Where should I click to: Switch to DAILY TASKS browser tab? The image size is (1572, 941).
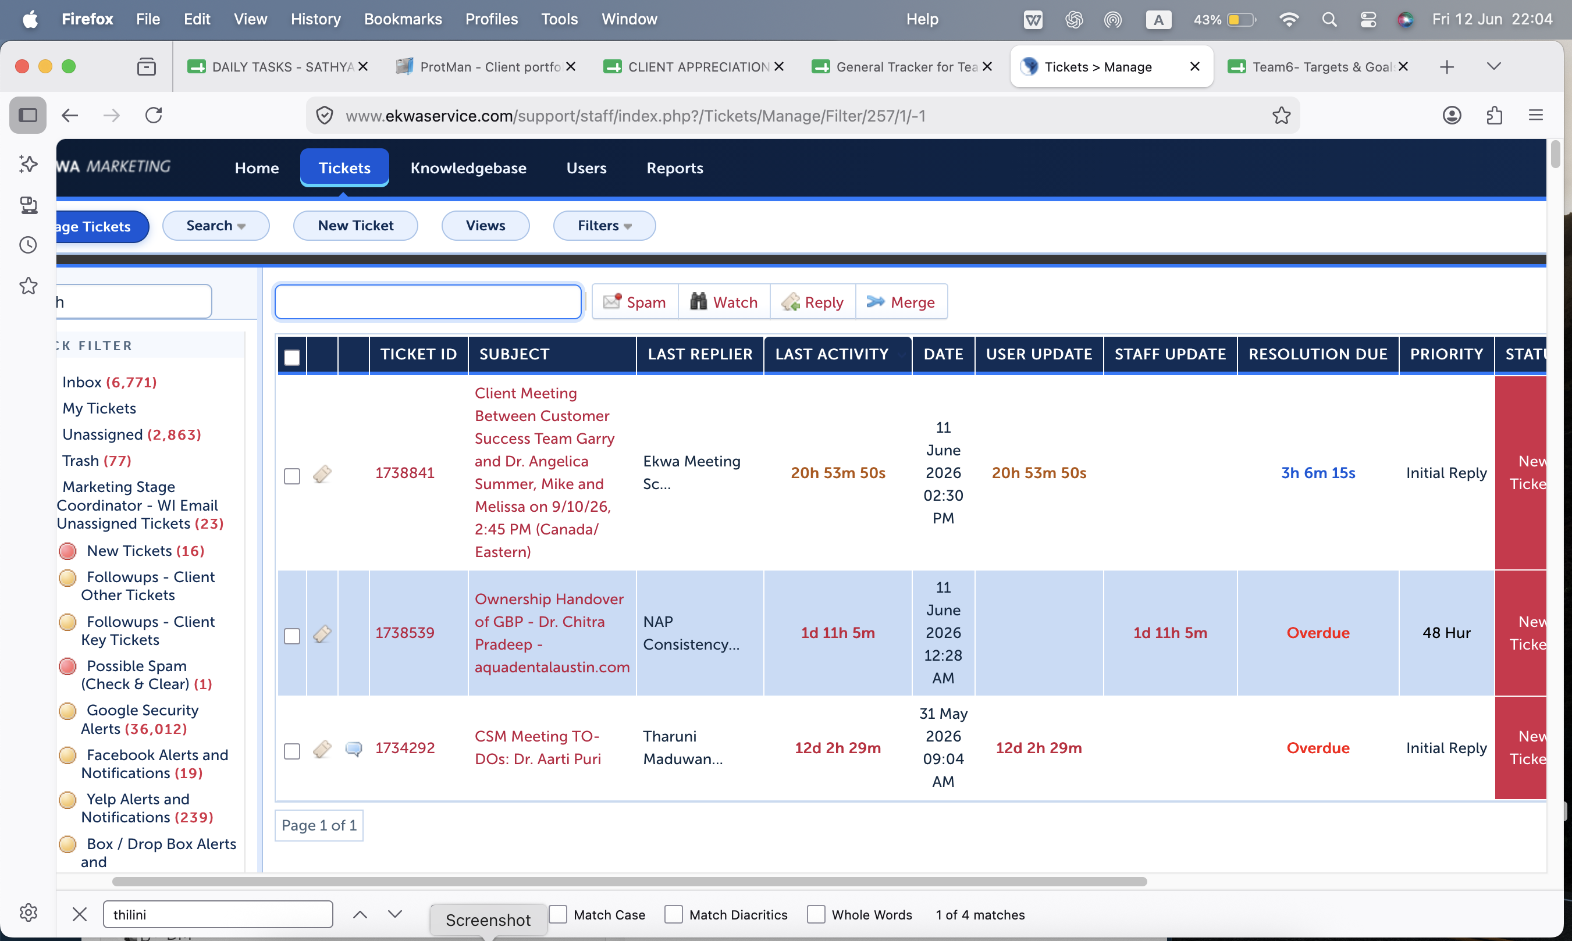pyautogui.click(x=277, y=66)
